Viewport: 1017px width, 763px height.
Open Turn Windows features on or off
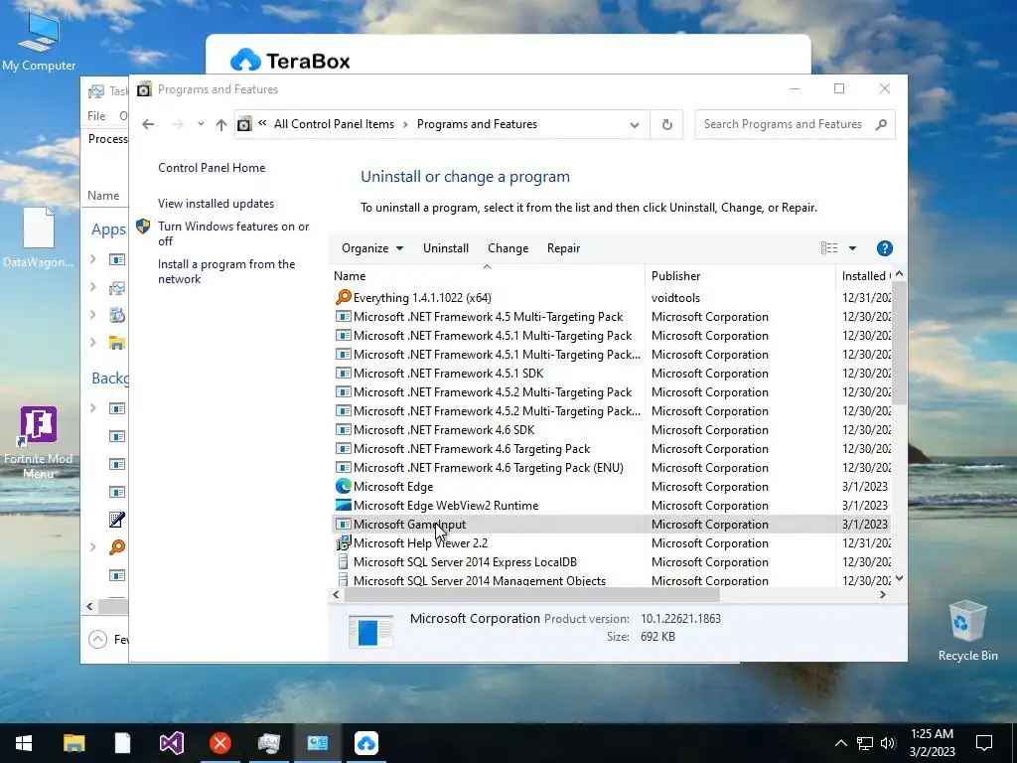click(233, 233)
